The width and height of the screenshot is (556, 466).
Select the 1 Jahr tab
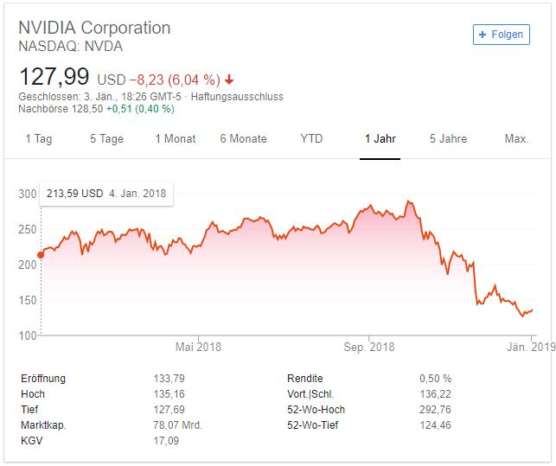point(380,139)
